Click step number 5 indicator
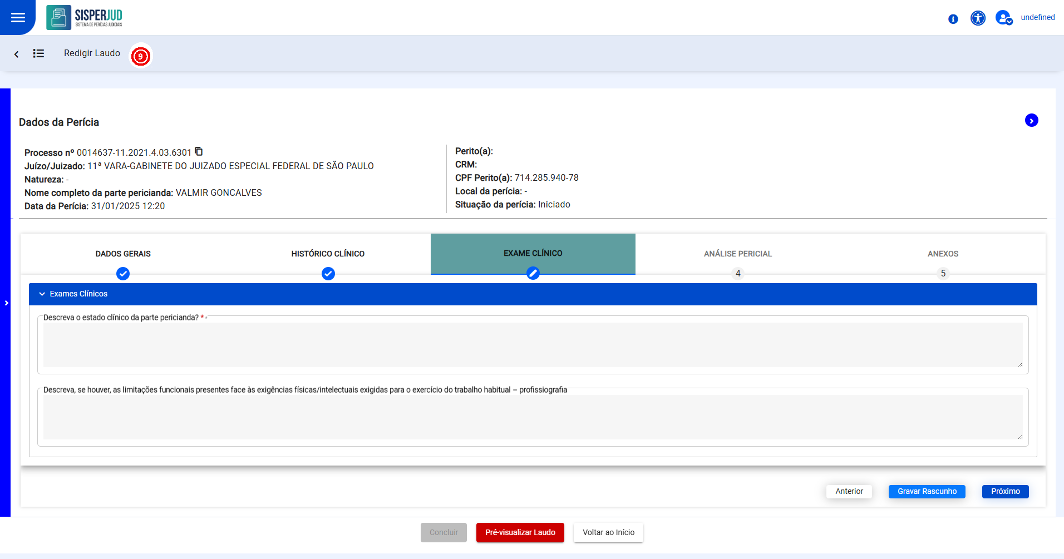Screen dimensions: 1064x559 (x=943, y=273)
